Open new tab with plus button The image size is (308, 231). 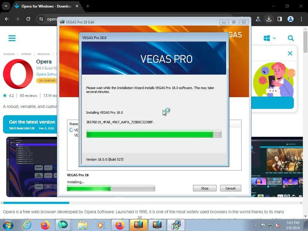point(88,6)
